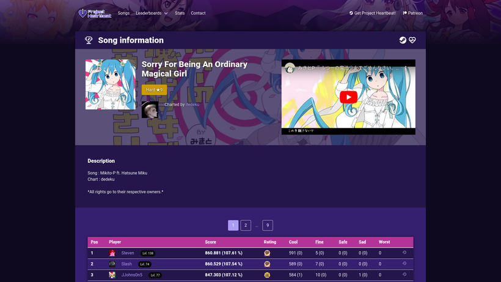Click the heart icon in Song information header

tap(412, 40)
